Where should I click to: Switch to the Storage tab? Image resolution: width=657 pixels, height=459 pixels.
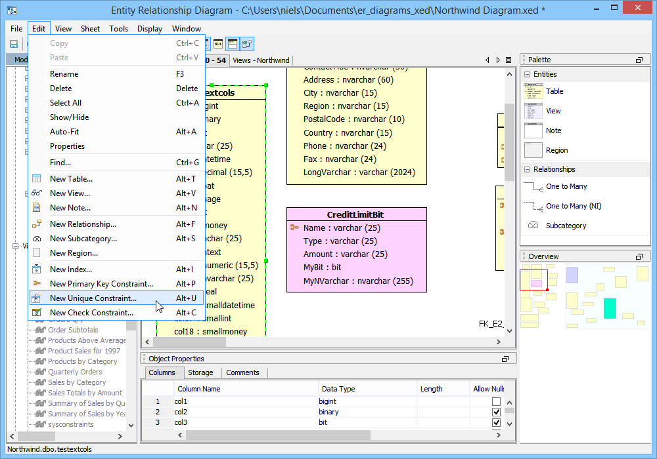point(200,372)
